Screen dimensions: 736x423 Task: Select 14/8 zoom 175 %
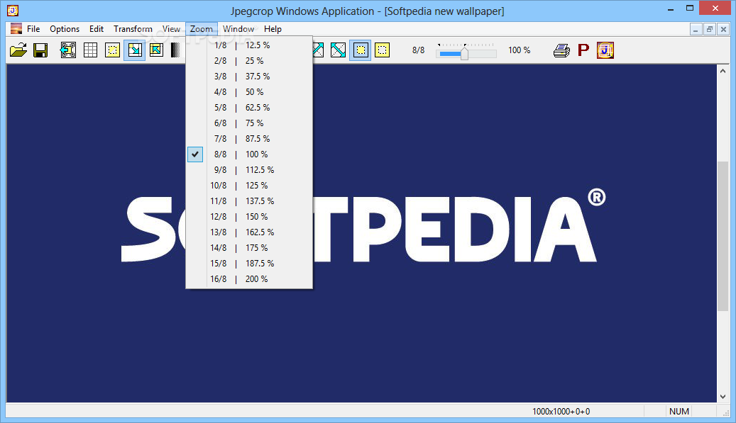point(249,247)
